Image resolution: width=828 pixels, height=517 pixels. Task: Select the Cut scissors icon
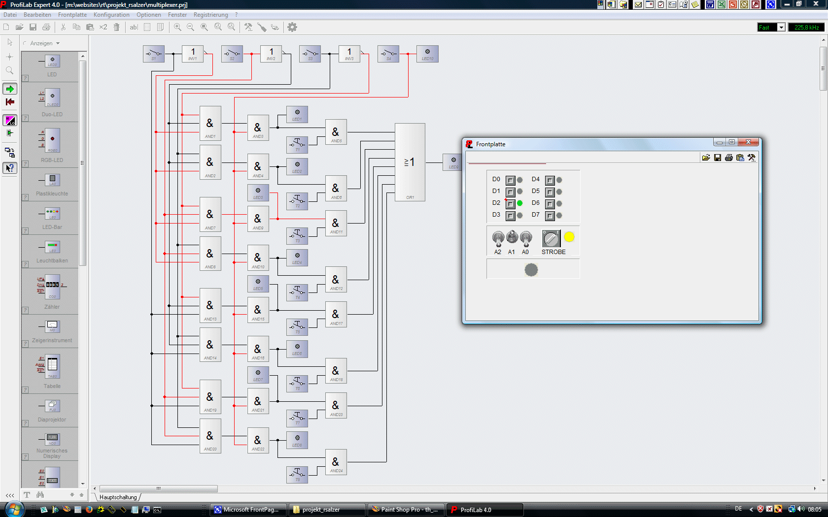[x=63, y=27]
